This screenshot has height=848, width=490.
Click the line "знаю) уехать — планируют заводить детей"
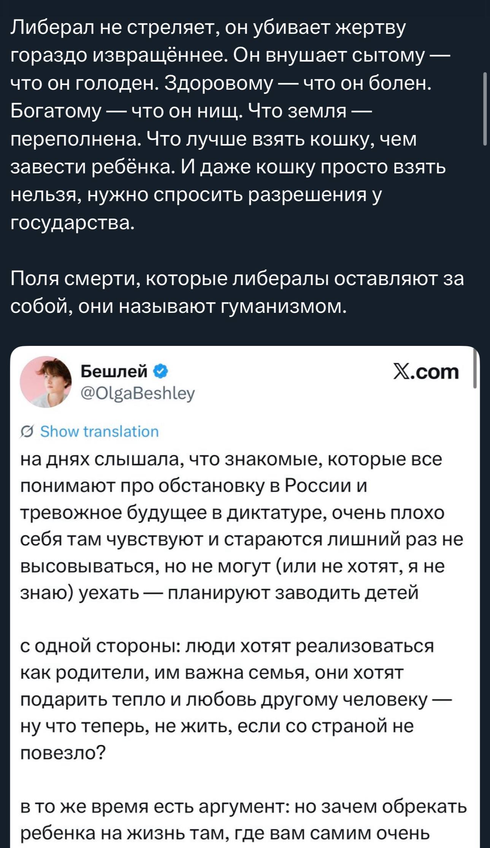point(219,593)
